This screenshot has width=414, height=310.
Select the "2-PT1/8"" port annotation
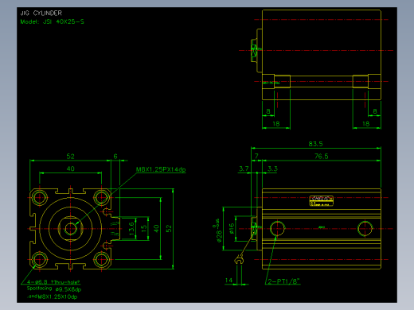tap(284, 281)
